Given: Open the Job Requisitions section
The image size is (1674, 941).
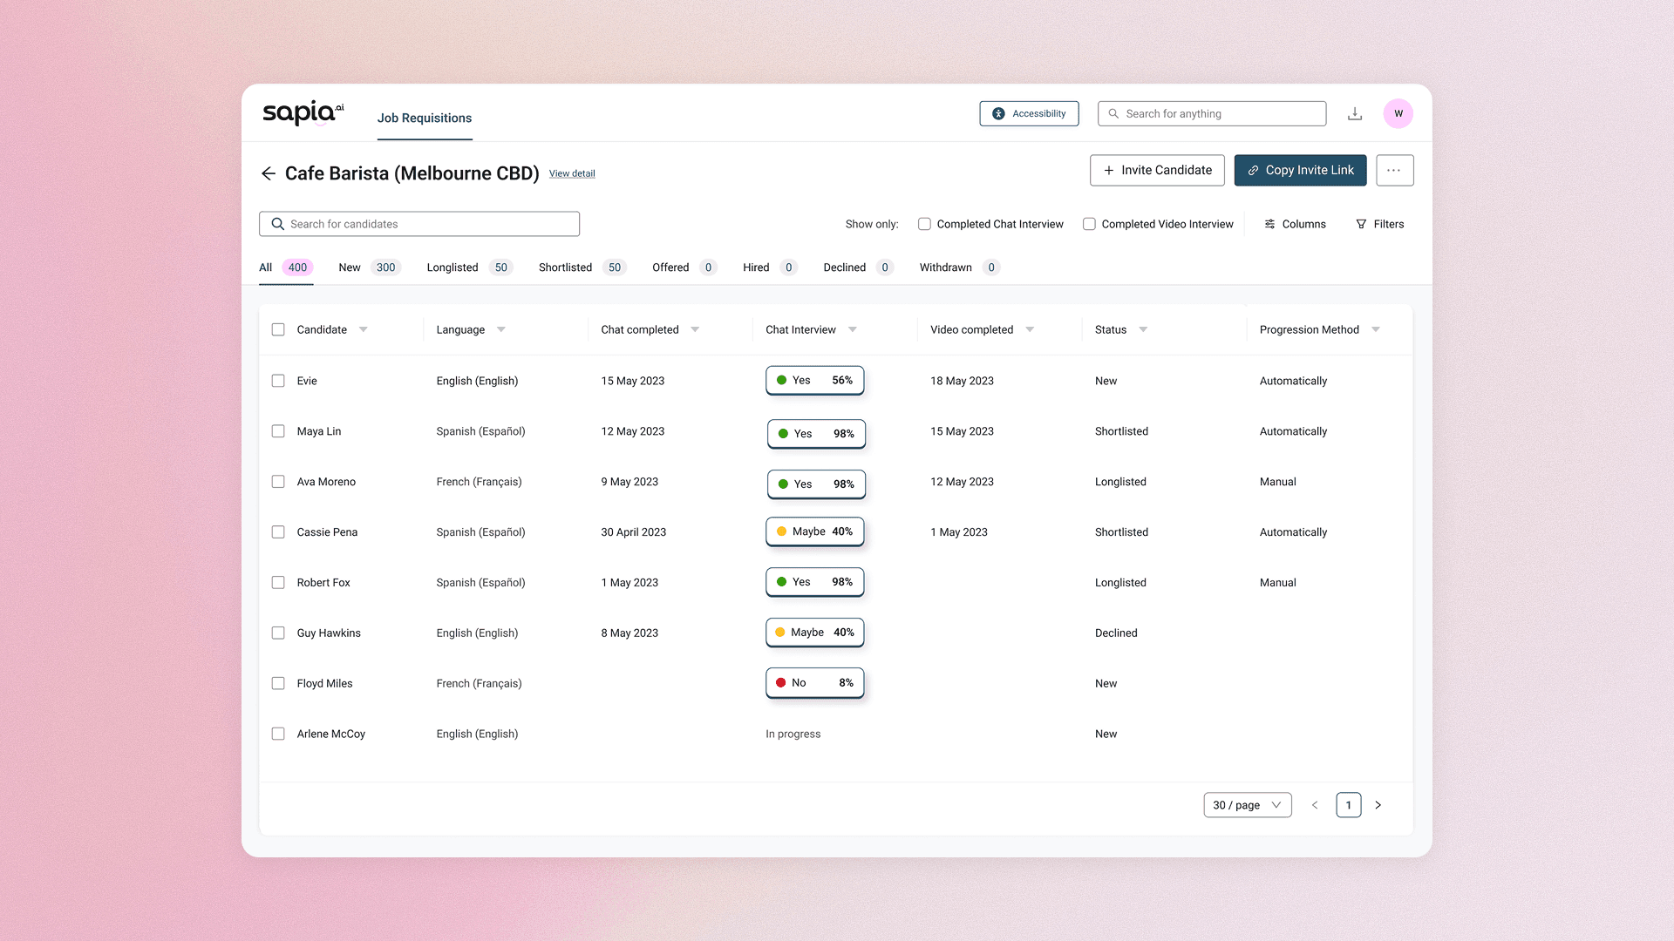Looking at the screenshot, I should [425, 118].
